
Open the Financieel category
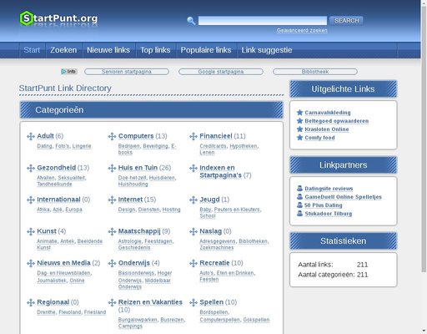[216, 136]
